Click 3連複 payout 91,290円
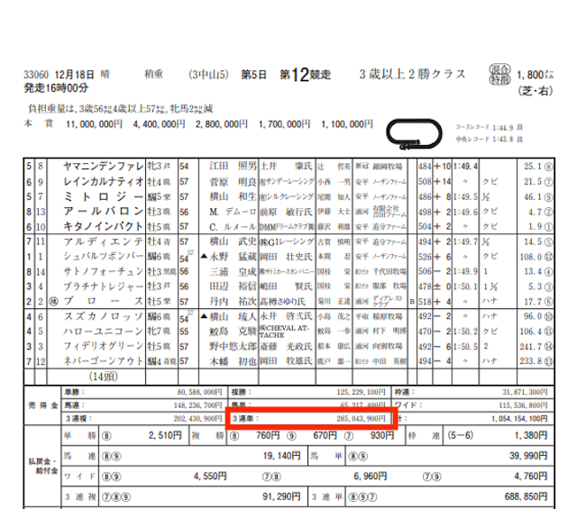 click(x=282, y=497)
